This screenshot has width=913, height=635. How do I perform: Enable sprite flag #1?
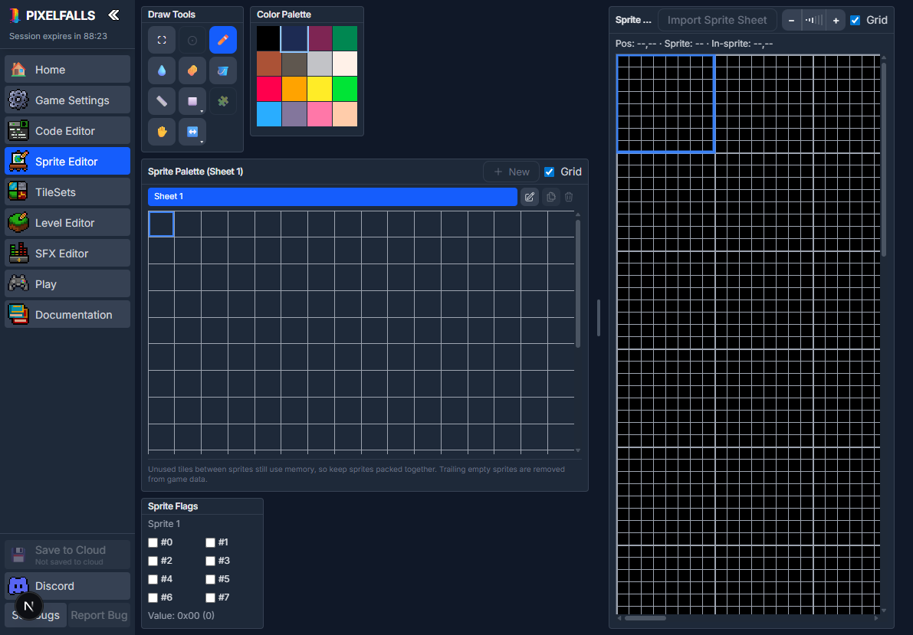tap(210, 542)
